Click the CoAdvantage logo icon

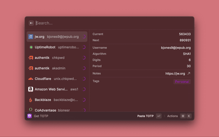[x=31, y=110]
